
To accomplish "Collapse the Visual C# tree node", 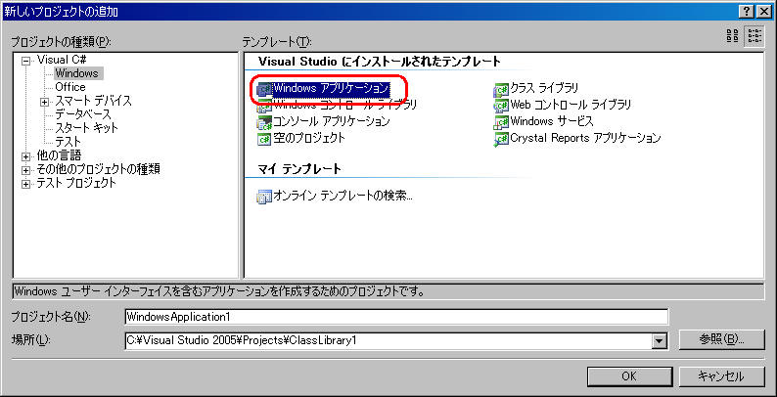I will [26, 60].
